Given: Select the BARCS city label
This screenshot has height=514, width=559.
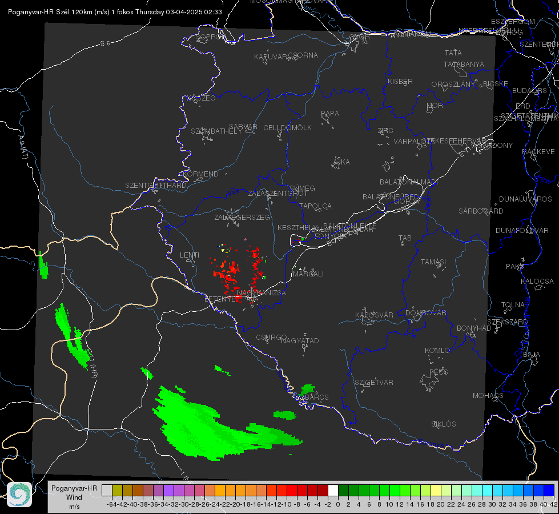Looking at the screenshot, I should [x=316, y=397].
